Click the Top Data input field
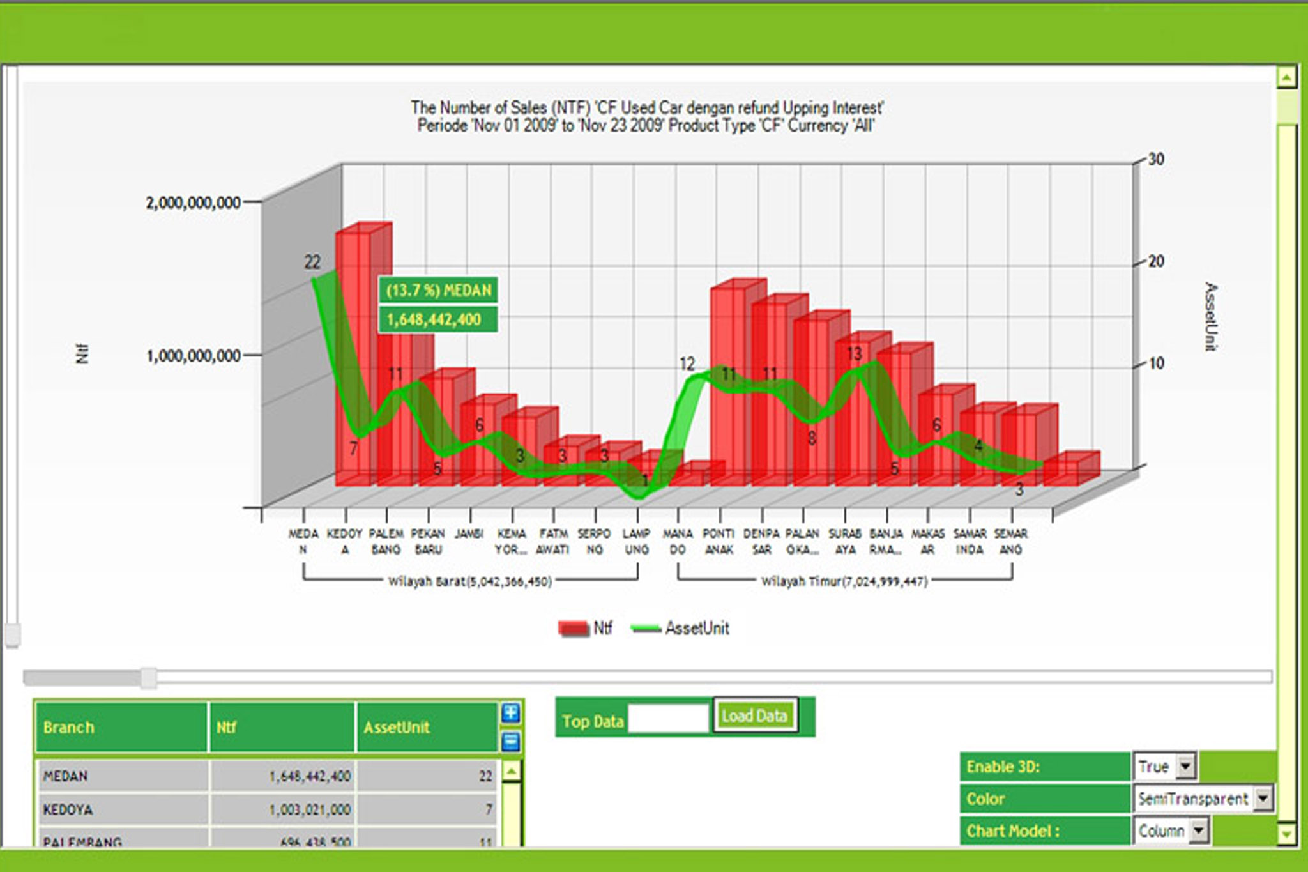Image resolution: width=1308 pixels, height=872 pixels. (668, 718)
